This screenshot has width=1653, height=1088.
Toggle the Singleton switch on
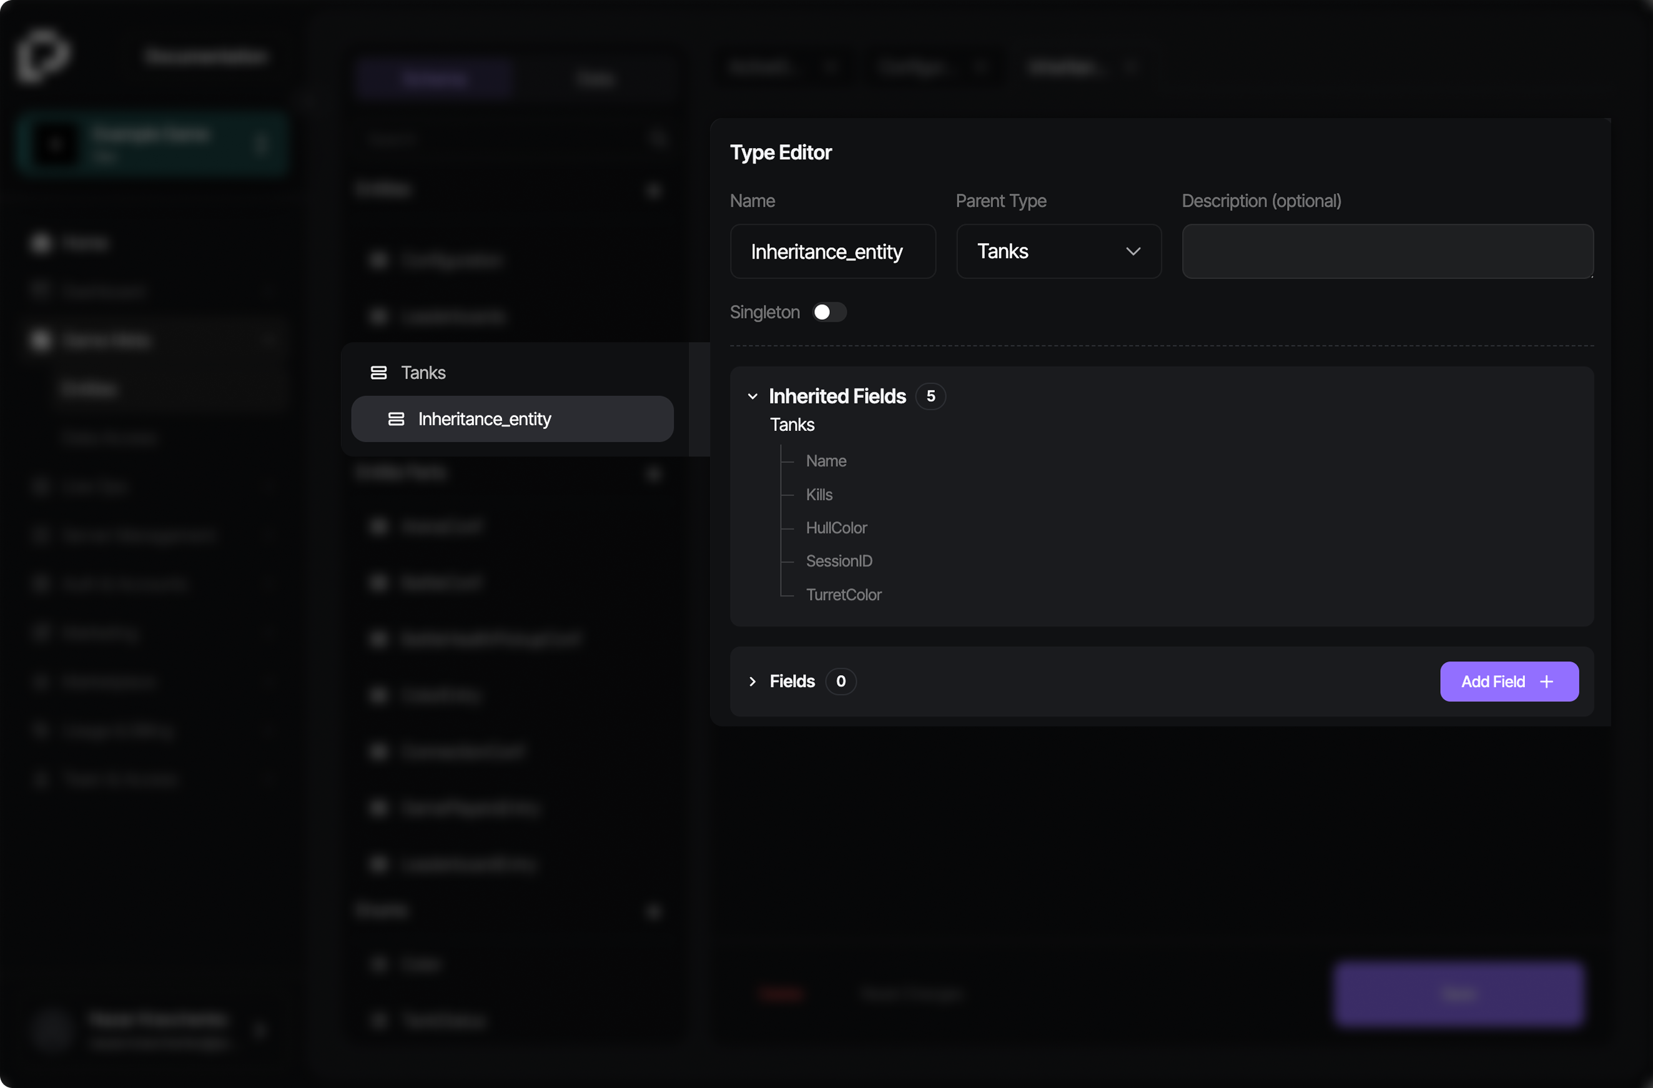point(829,312)
